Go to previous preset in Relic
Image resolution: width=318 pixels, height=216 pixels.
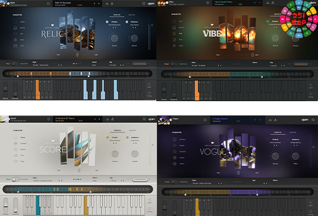(x=95, y=4)
